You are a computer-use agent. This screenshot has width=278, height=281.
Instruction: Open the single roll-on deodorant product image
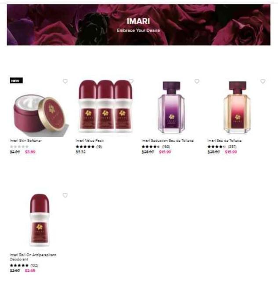coord(40,220)
